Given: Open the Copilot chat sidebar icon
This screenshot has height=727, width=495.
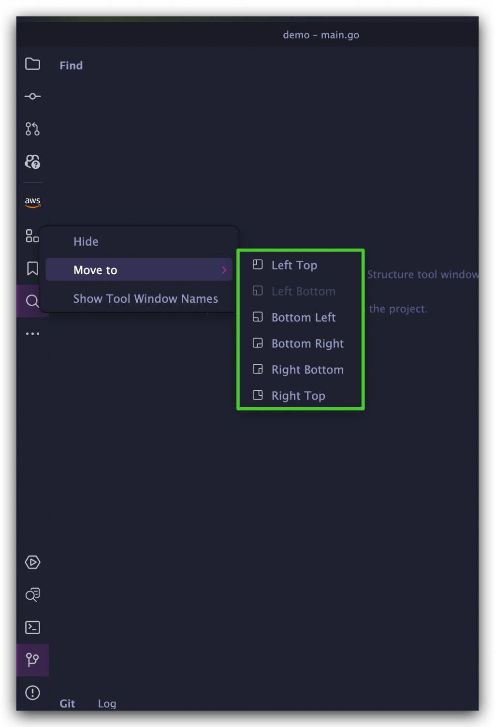Looking at the screenshot, I should (32, 162).
